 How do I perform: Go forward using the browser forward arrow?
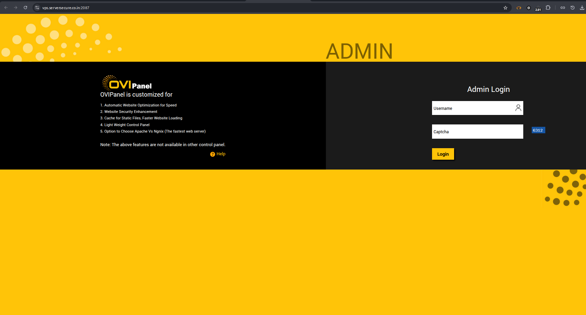pos(16,7)
